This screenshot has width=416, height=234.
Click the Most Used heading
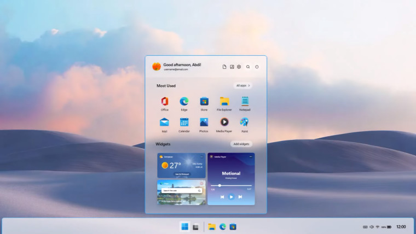point(166,86)
